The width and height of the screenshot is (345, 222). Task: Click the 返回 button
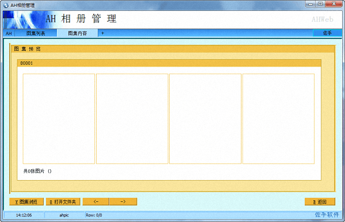click(320, 201)
